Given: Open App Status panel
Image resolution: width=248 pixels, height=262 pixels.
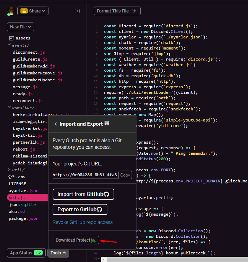Looking at the screenshot, I should click(26, 253).
